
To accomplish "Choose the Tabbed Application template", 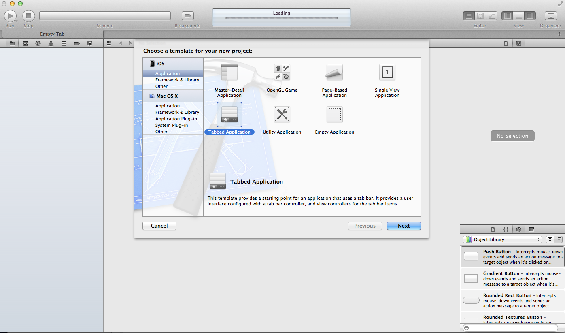I will (x=229, y=118).
